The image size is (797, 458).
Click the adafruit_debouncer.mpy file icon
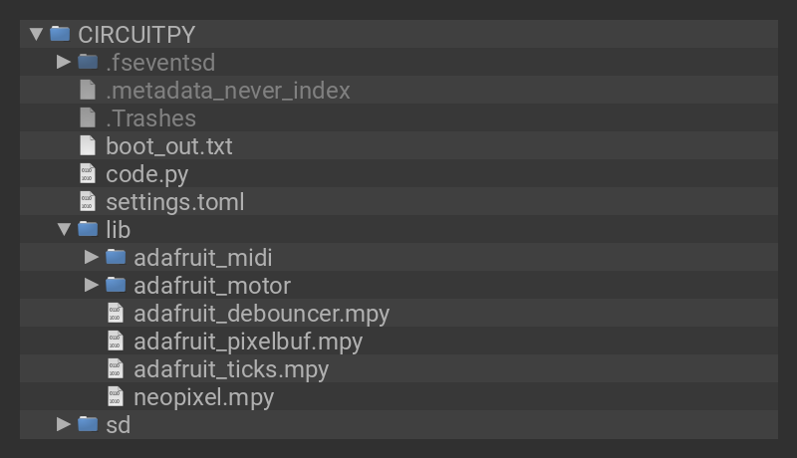[116, 313]
